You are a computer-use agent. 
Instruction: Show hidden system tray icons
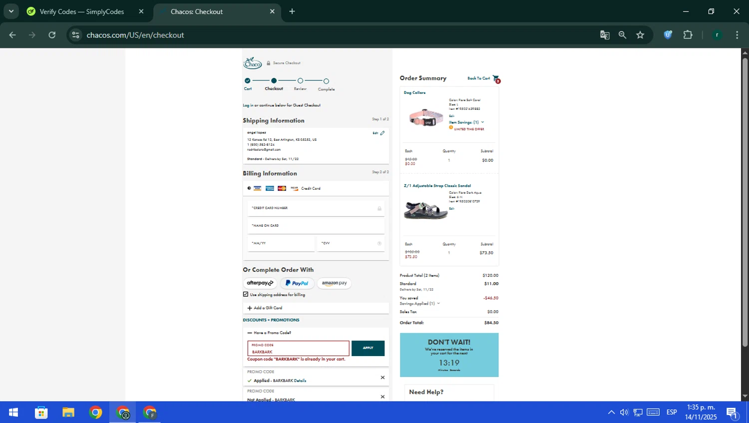611,413
